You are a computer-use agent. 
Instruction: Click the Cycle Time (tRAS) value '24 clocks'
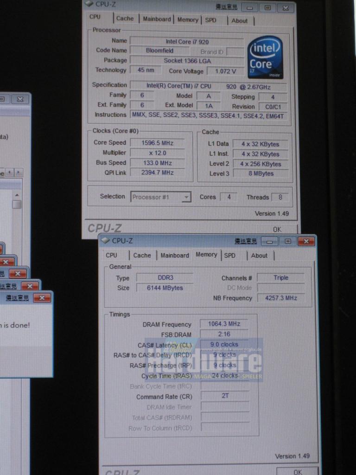225,376
